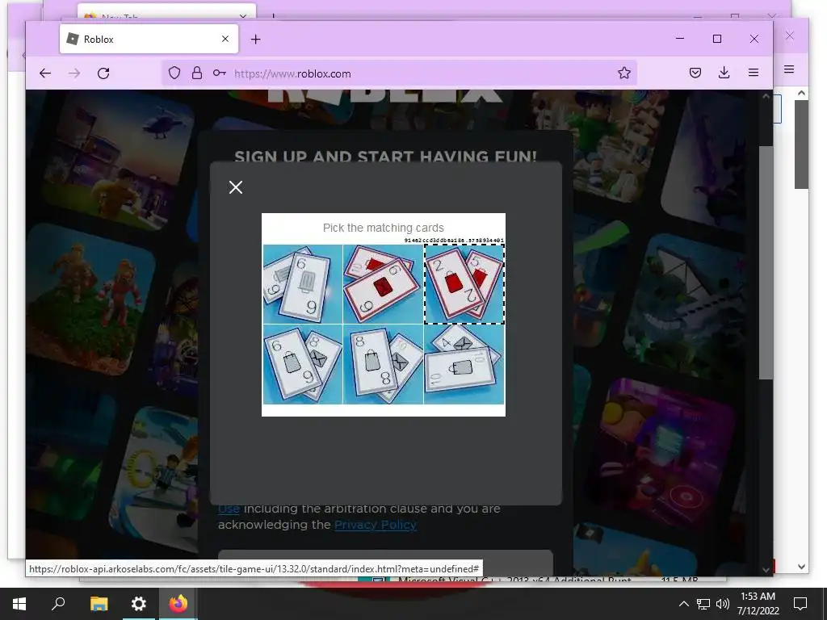
Task: Close the background window with X
Action: click(790, 36)
